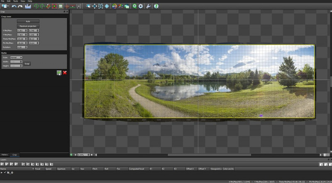
Task: Open the layers edit stack icon
Action: (x=127, y=6)
